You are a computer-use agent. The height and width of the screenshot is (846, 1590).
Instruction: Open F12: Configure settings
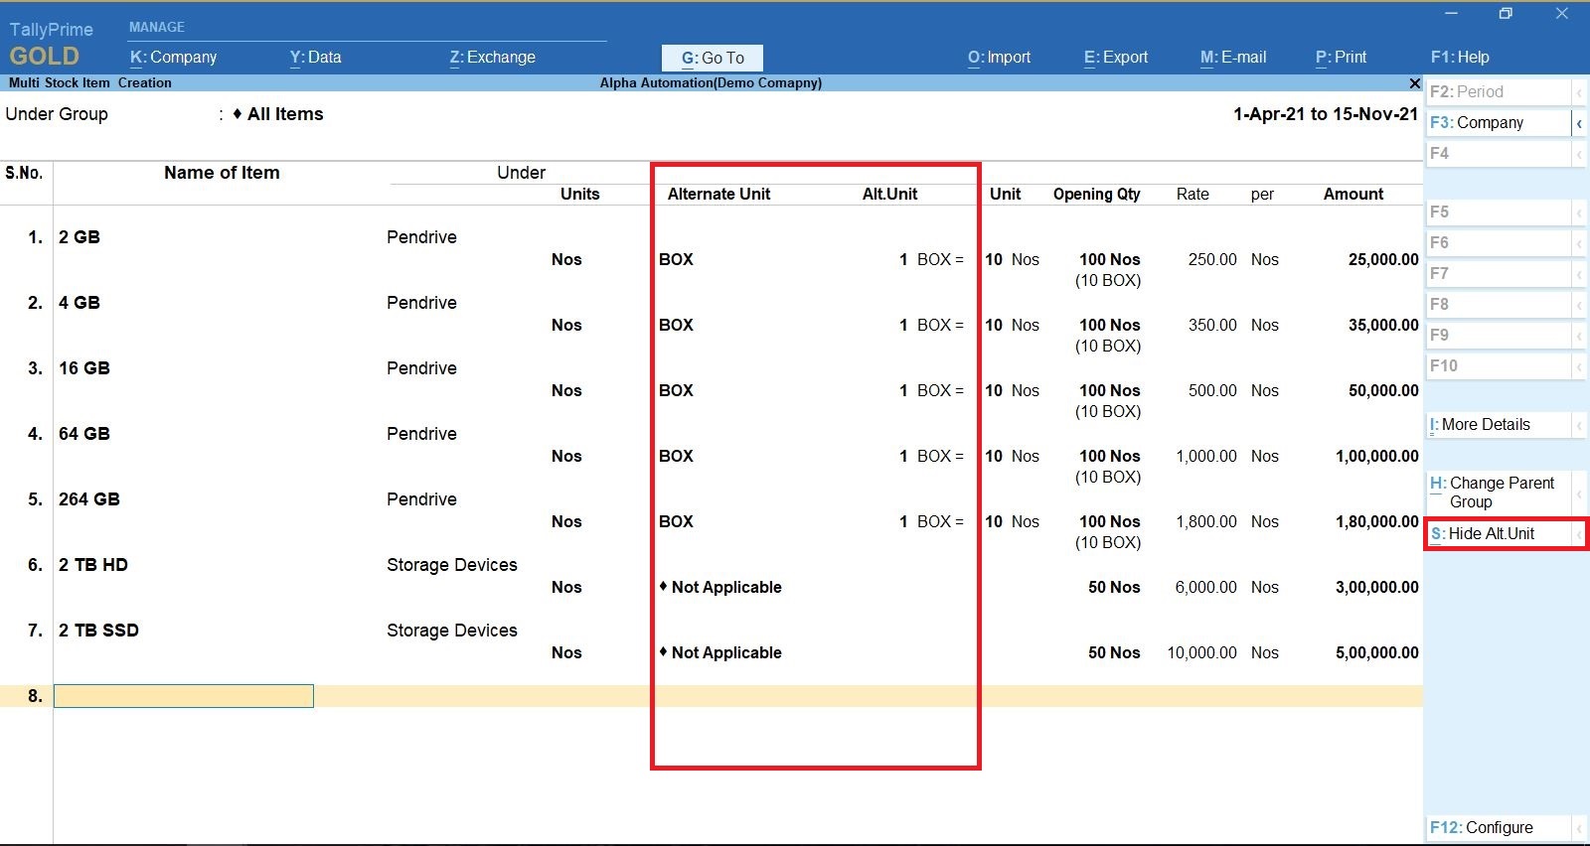(1481, 827)
